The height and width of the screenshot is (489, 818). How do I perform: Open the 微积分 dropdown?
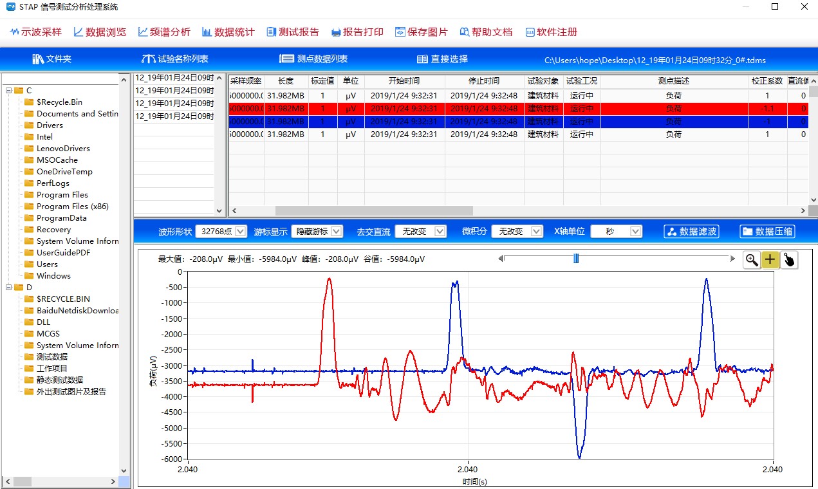[x=517, y=231]
